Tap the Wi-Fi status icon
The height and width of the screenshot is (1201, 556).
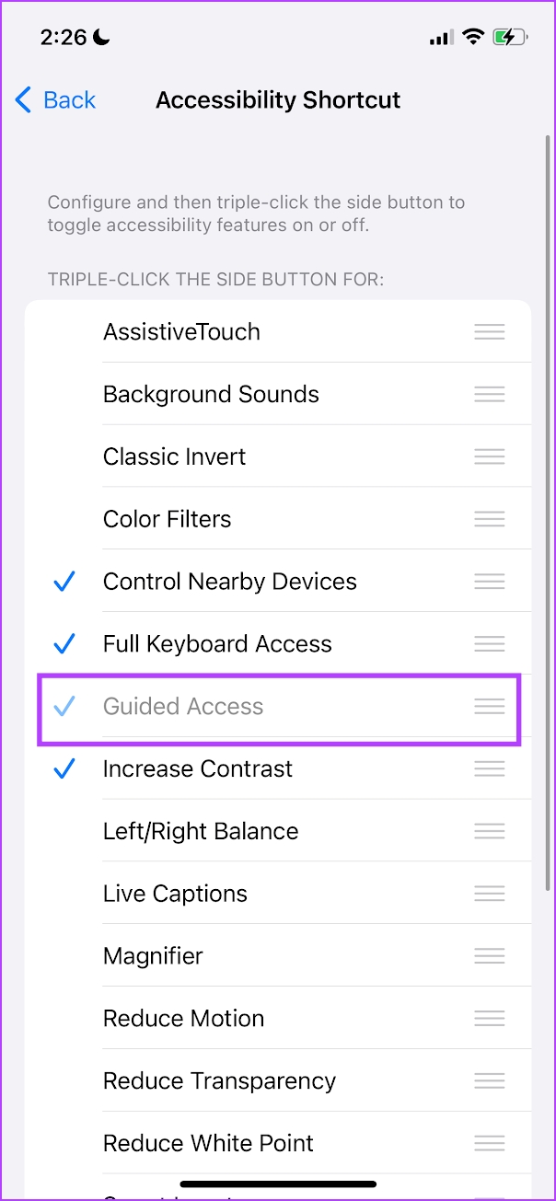pos(473,37)
